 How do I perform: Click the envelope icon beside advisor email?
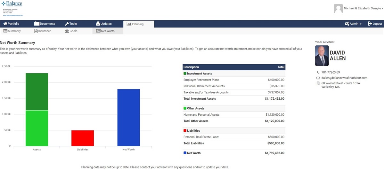(318, 78)
